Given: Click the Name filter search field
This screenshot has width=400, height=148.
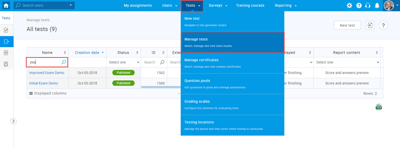Looking at the screenshot, I should [x=45, y=62].
